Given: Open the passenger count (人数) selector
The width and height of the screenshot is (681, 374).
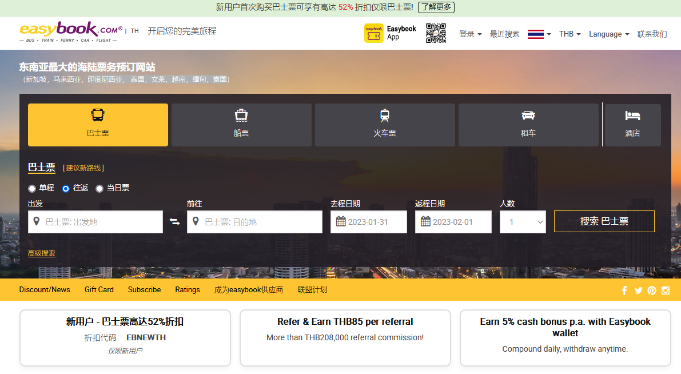Looking at the screenshot, I should (x=523, y=222).
